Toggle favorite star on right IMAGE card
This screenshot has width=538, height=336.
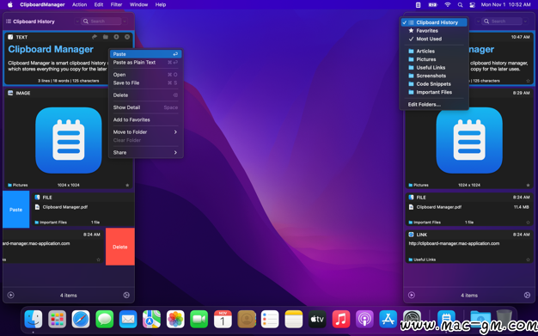tap(528, 185)
